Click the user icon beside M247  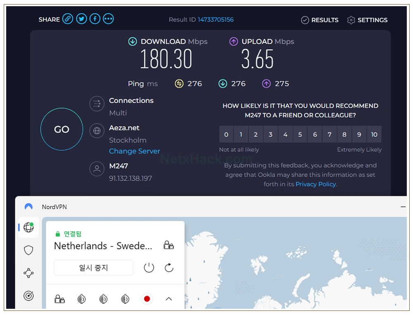[x=97, y=169]
